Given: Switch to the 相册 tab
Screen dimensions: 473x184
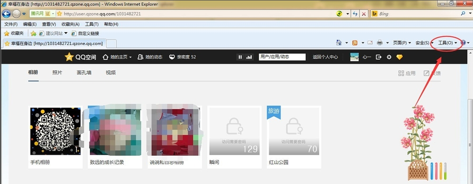Looking at the screenshot, I should 33,73.
